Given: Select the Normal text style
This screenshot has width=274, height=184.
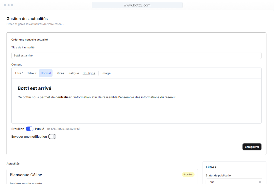Looking at the screenshot, I should tap(46, 73).
